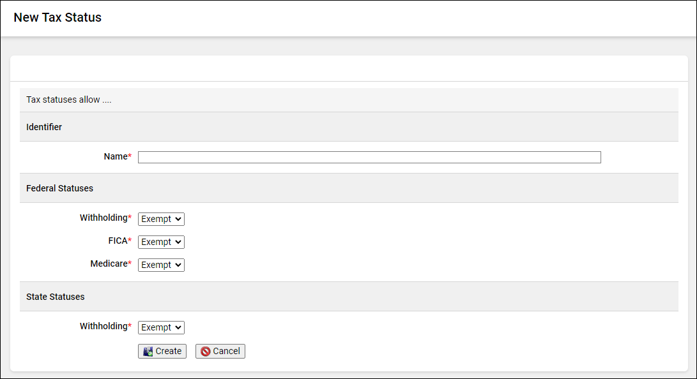Screen dimensions: 697x379
Task: Click the red asterisk beside Name
Action: point(130,156)
